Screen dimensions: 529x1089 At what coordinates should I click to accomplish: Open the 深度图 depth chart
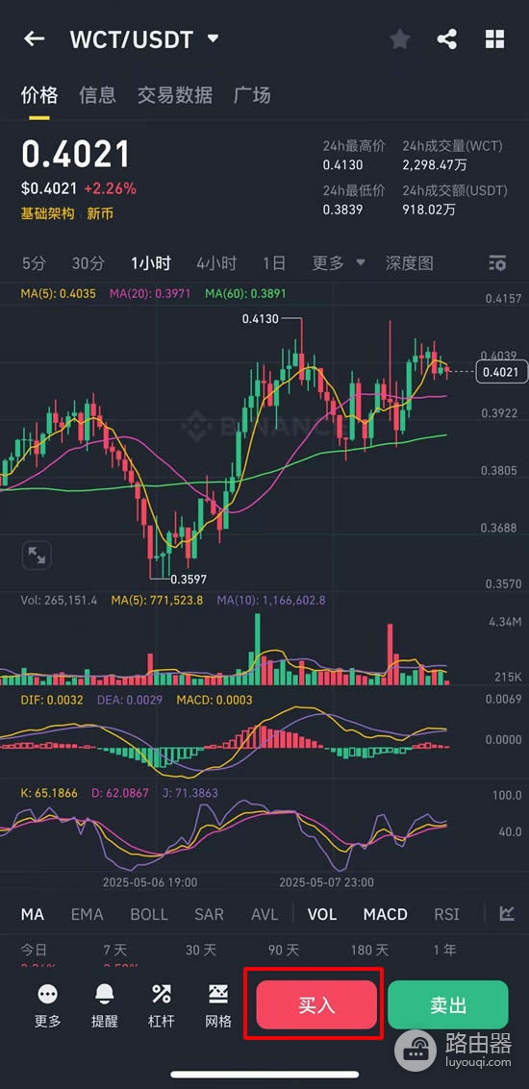tap(410, 263)
